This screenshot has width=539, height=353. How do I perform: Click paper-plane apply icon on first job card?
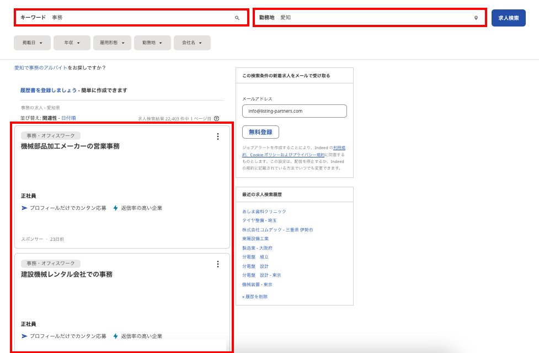24,208
